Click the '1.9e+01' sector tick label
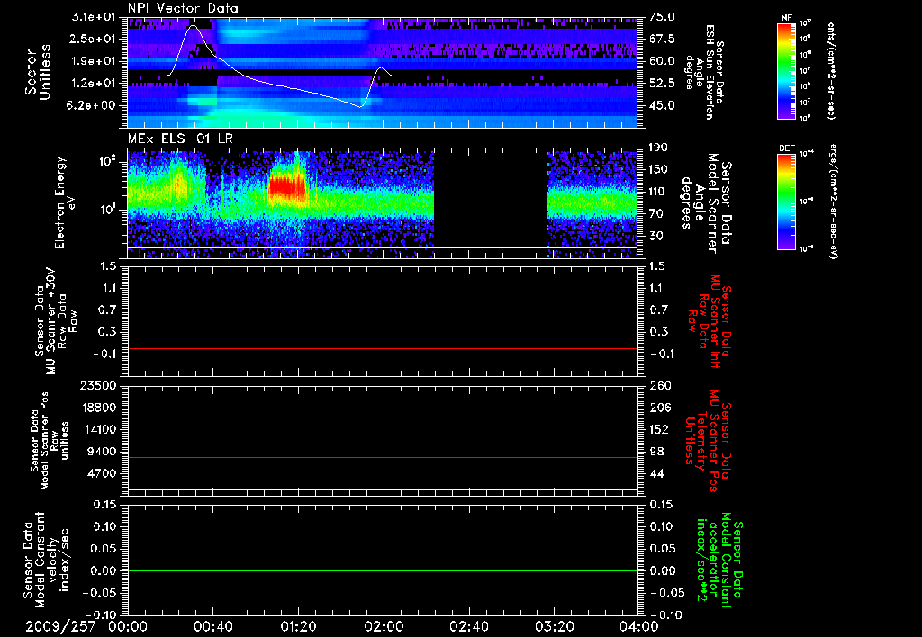This screenshot has width=922, height=637. point(94,61)
